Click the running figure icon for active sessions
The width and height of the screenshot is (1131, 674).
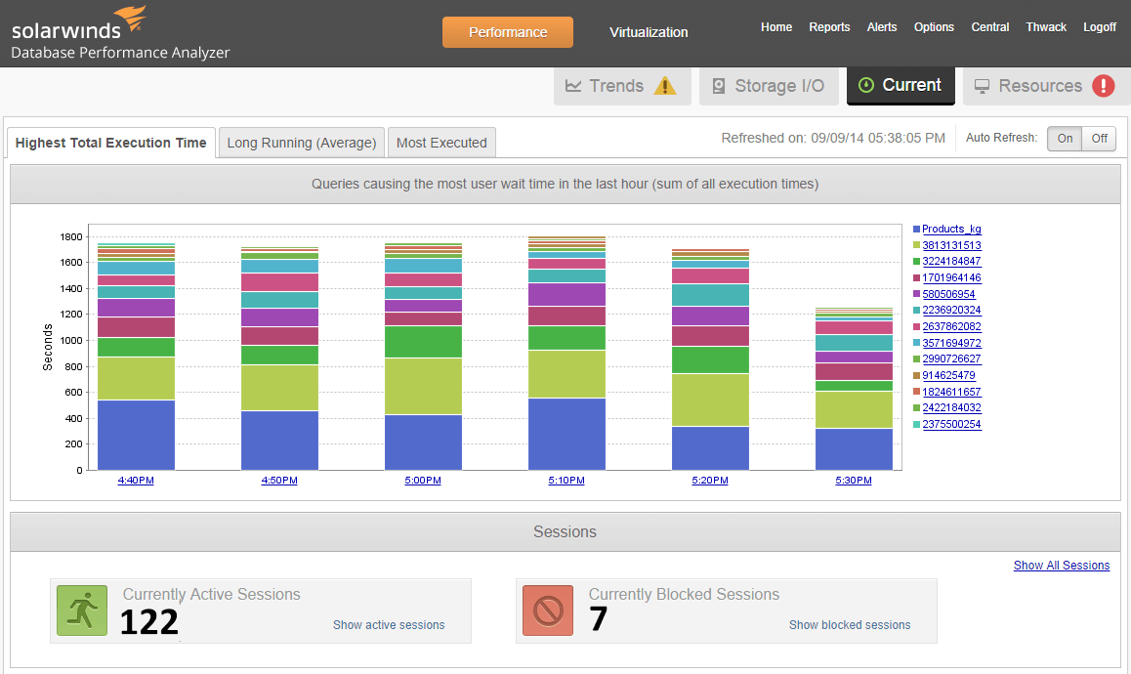(x=81, y=610)
